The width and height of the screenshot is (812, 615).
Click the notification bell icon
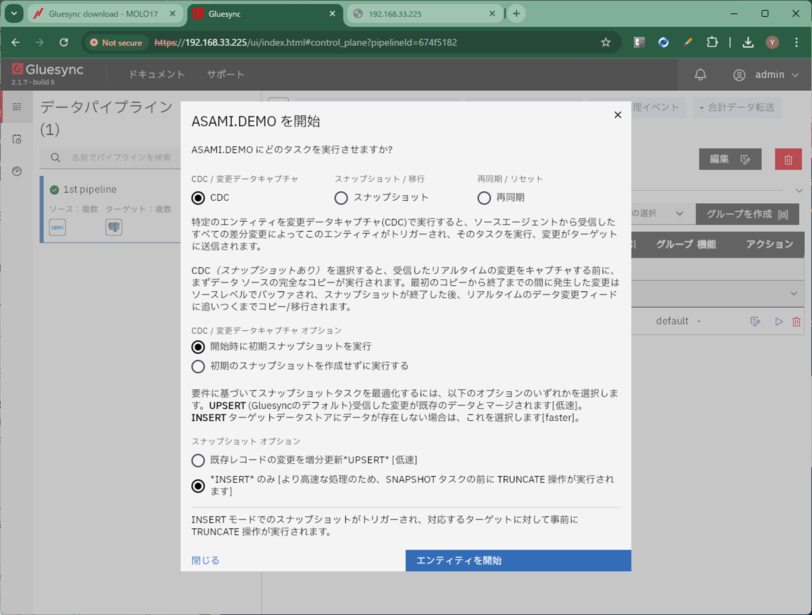click(700, 75)
